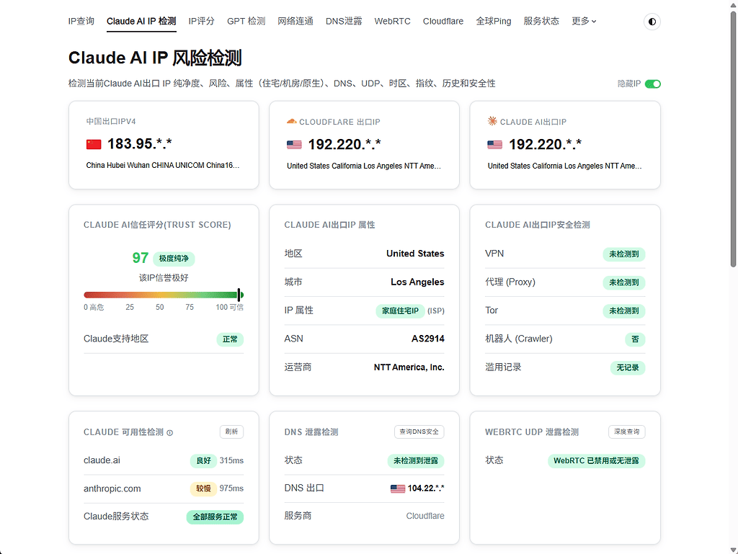The image size is (738, 554).
Task: Click the 极度纯净 score badge
Action: pyautogui.click(x=174, y=258)
